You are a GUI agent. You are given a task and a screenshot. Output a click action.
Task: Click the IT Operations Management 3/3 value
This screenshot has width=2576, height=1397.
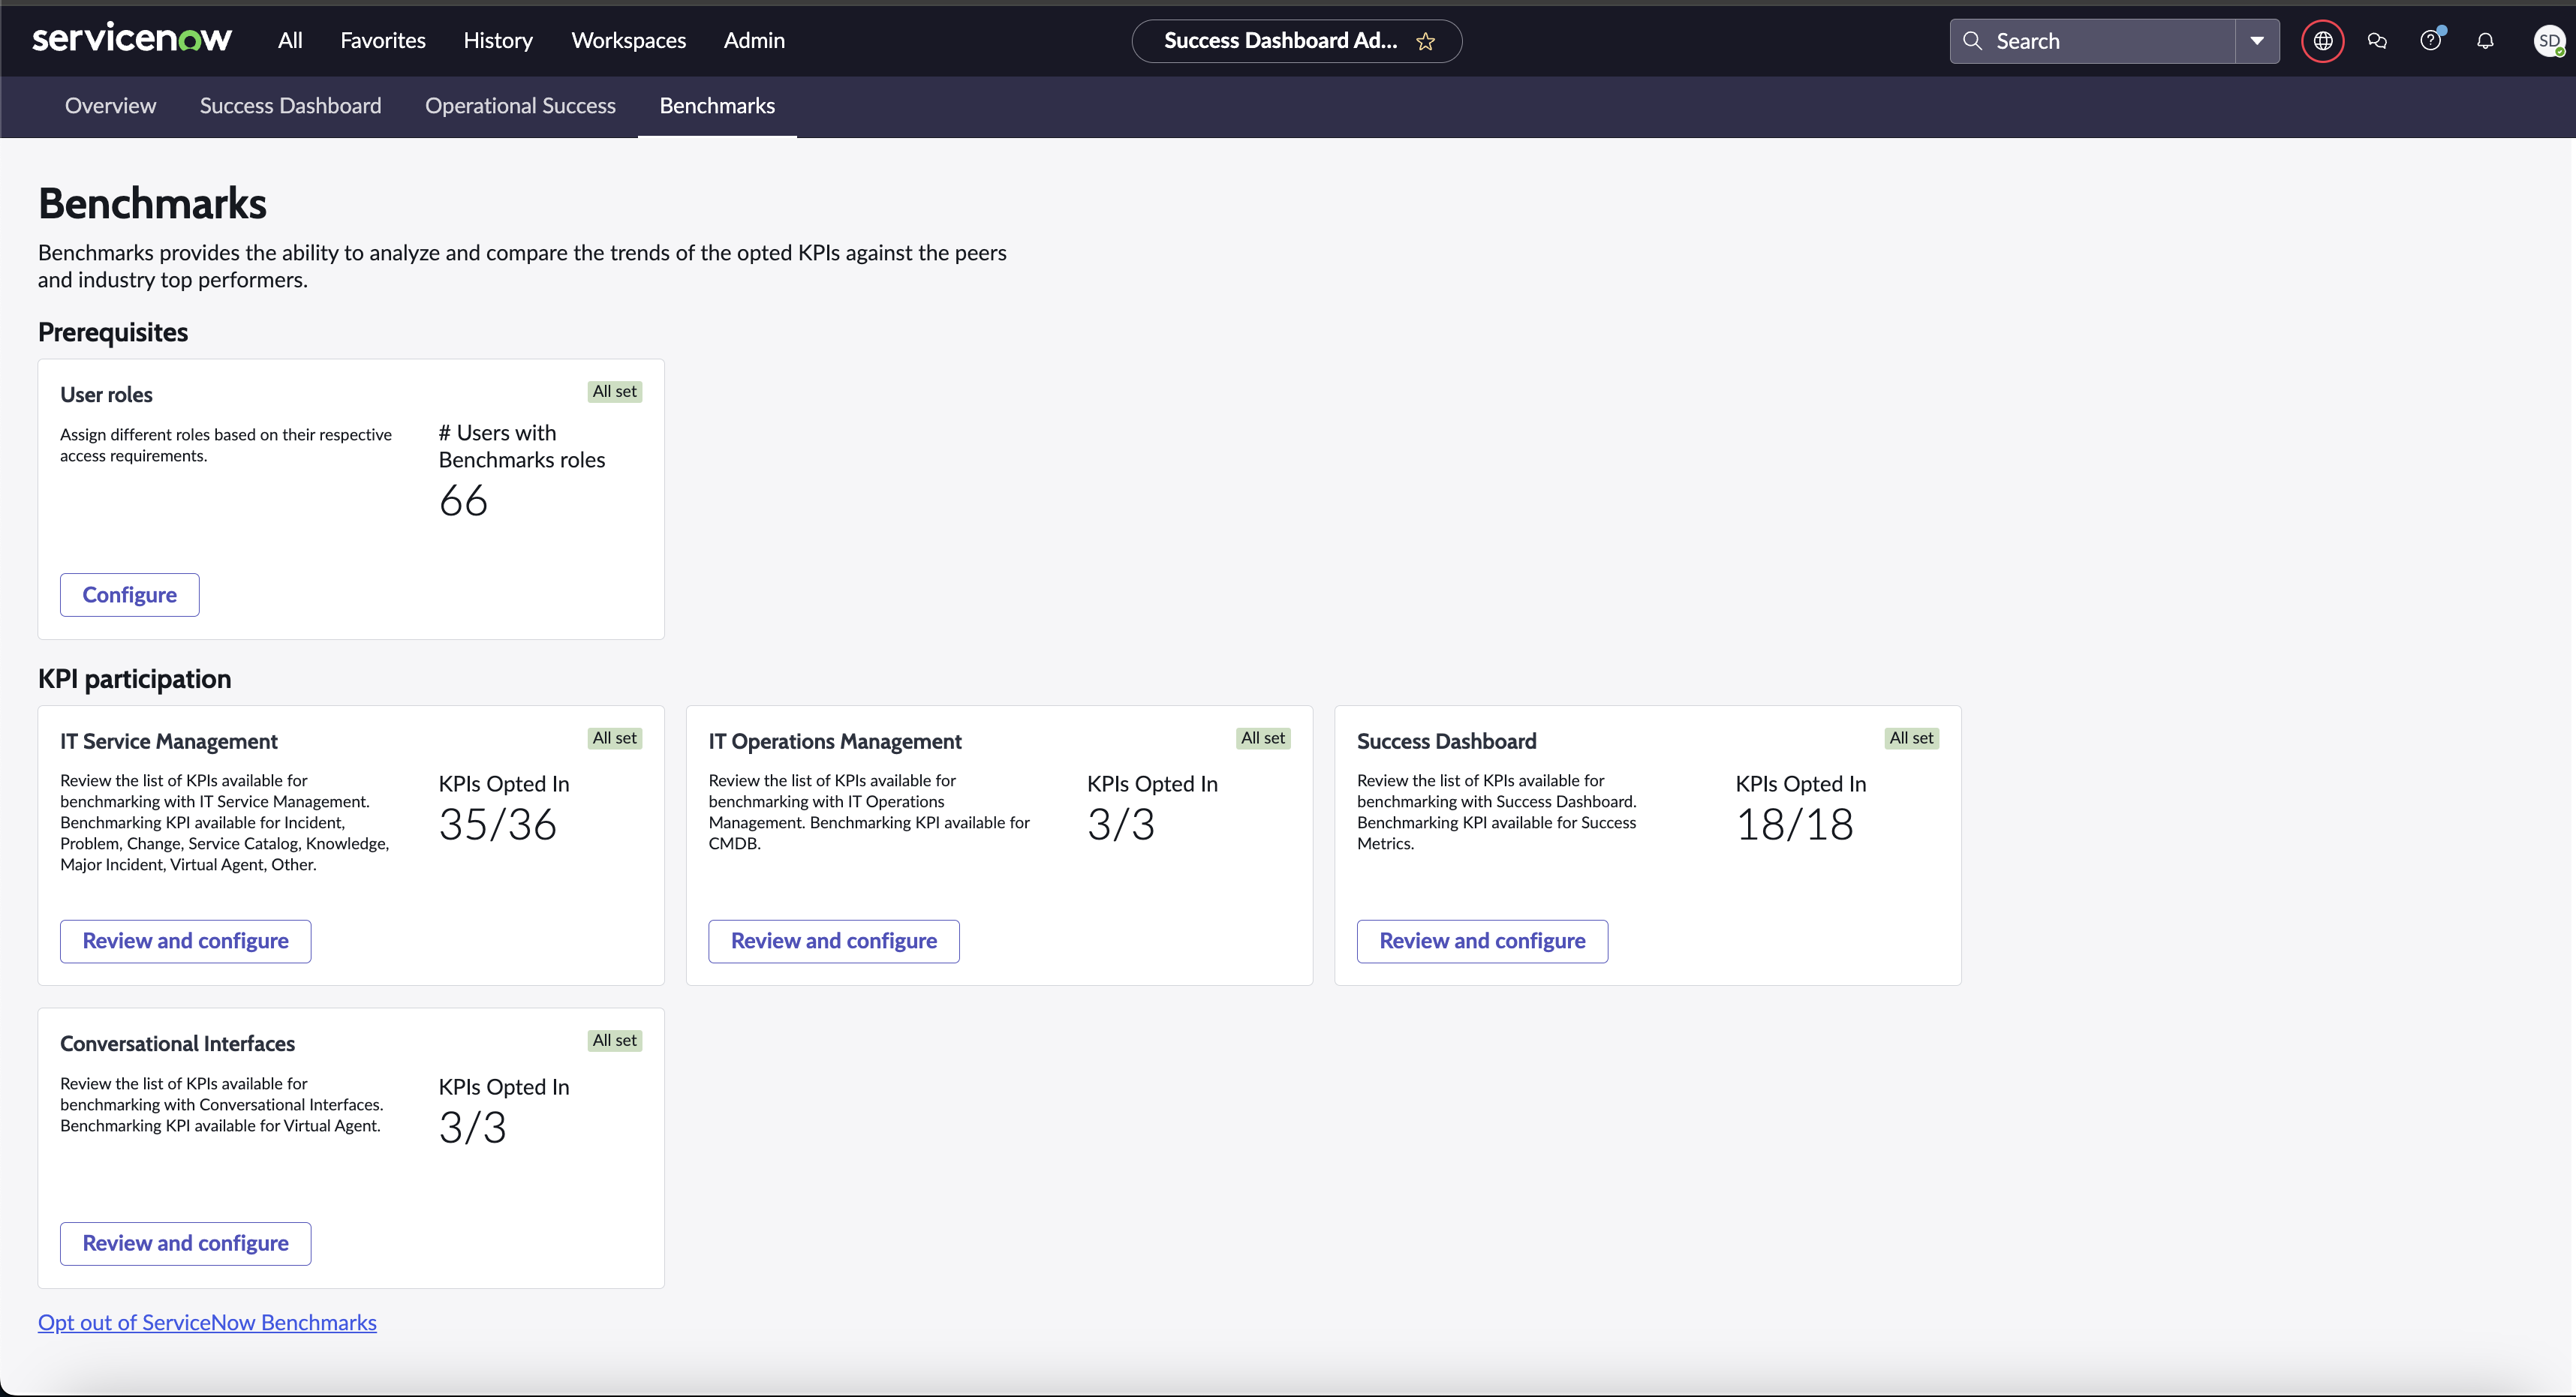click(x=1121, y=825)
